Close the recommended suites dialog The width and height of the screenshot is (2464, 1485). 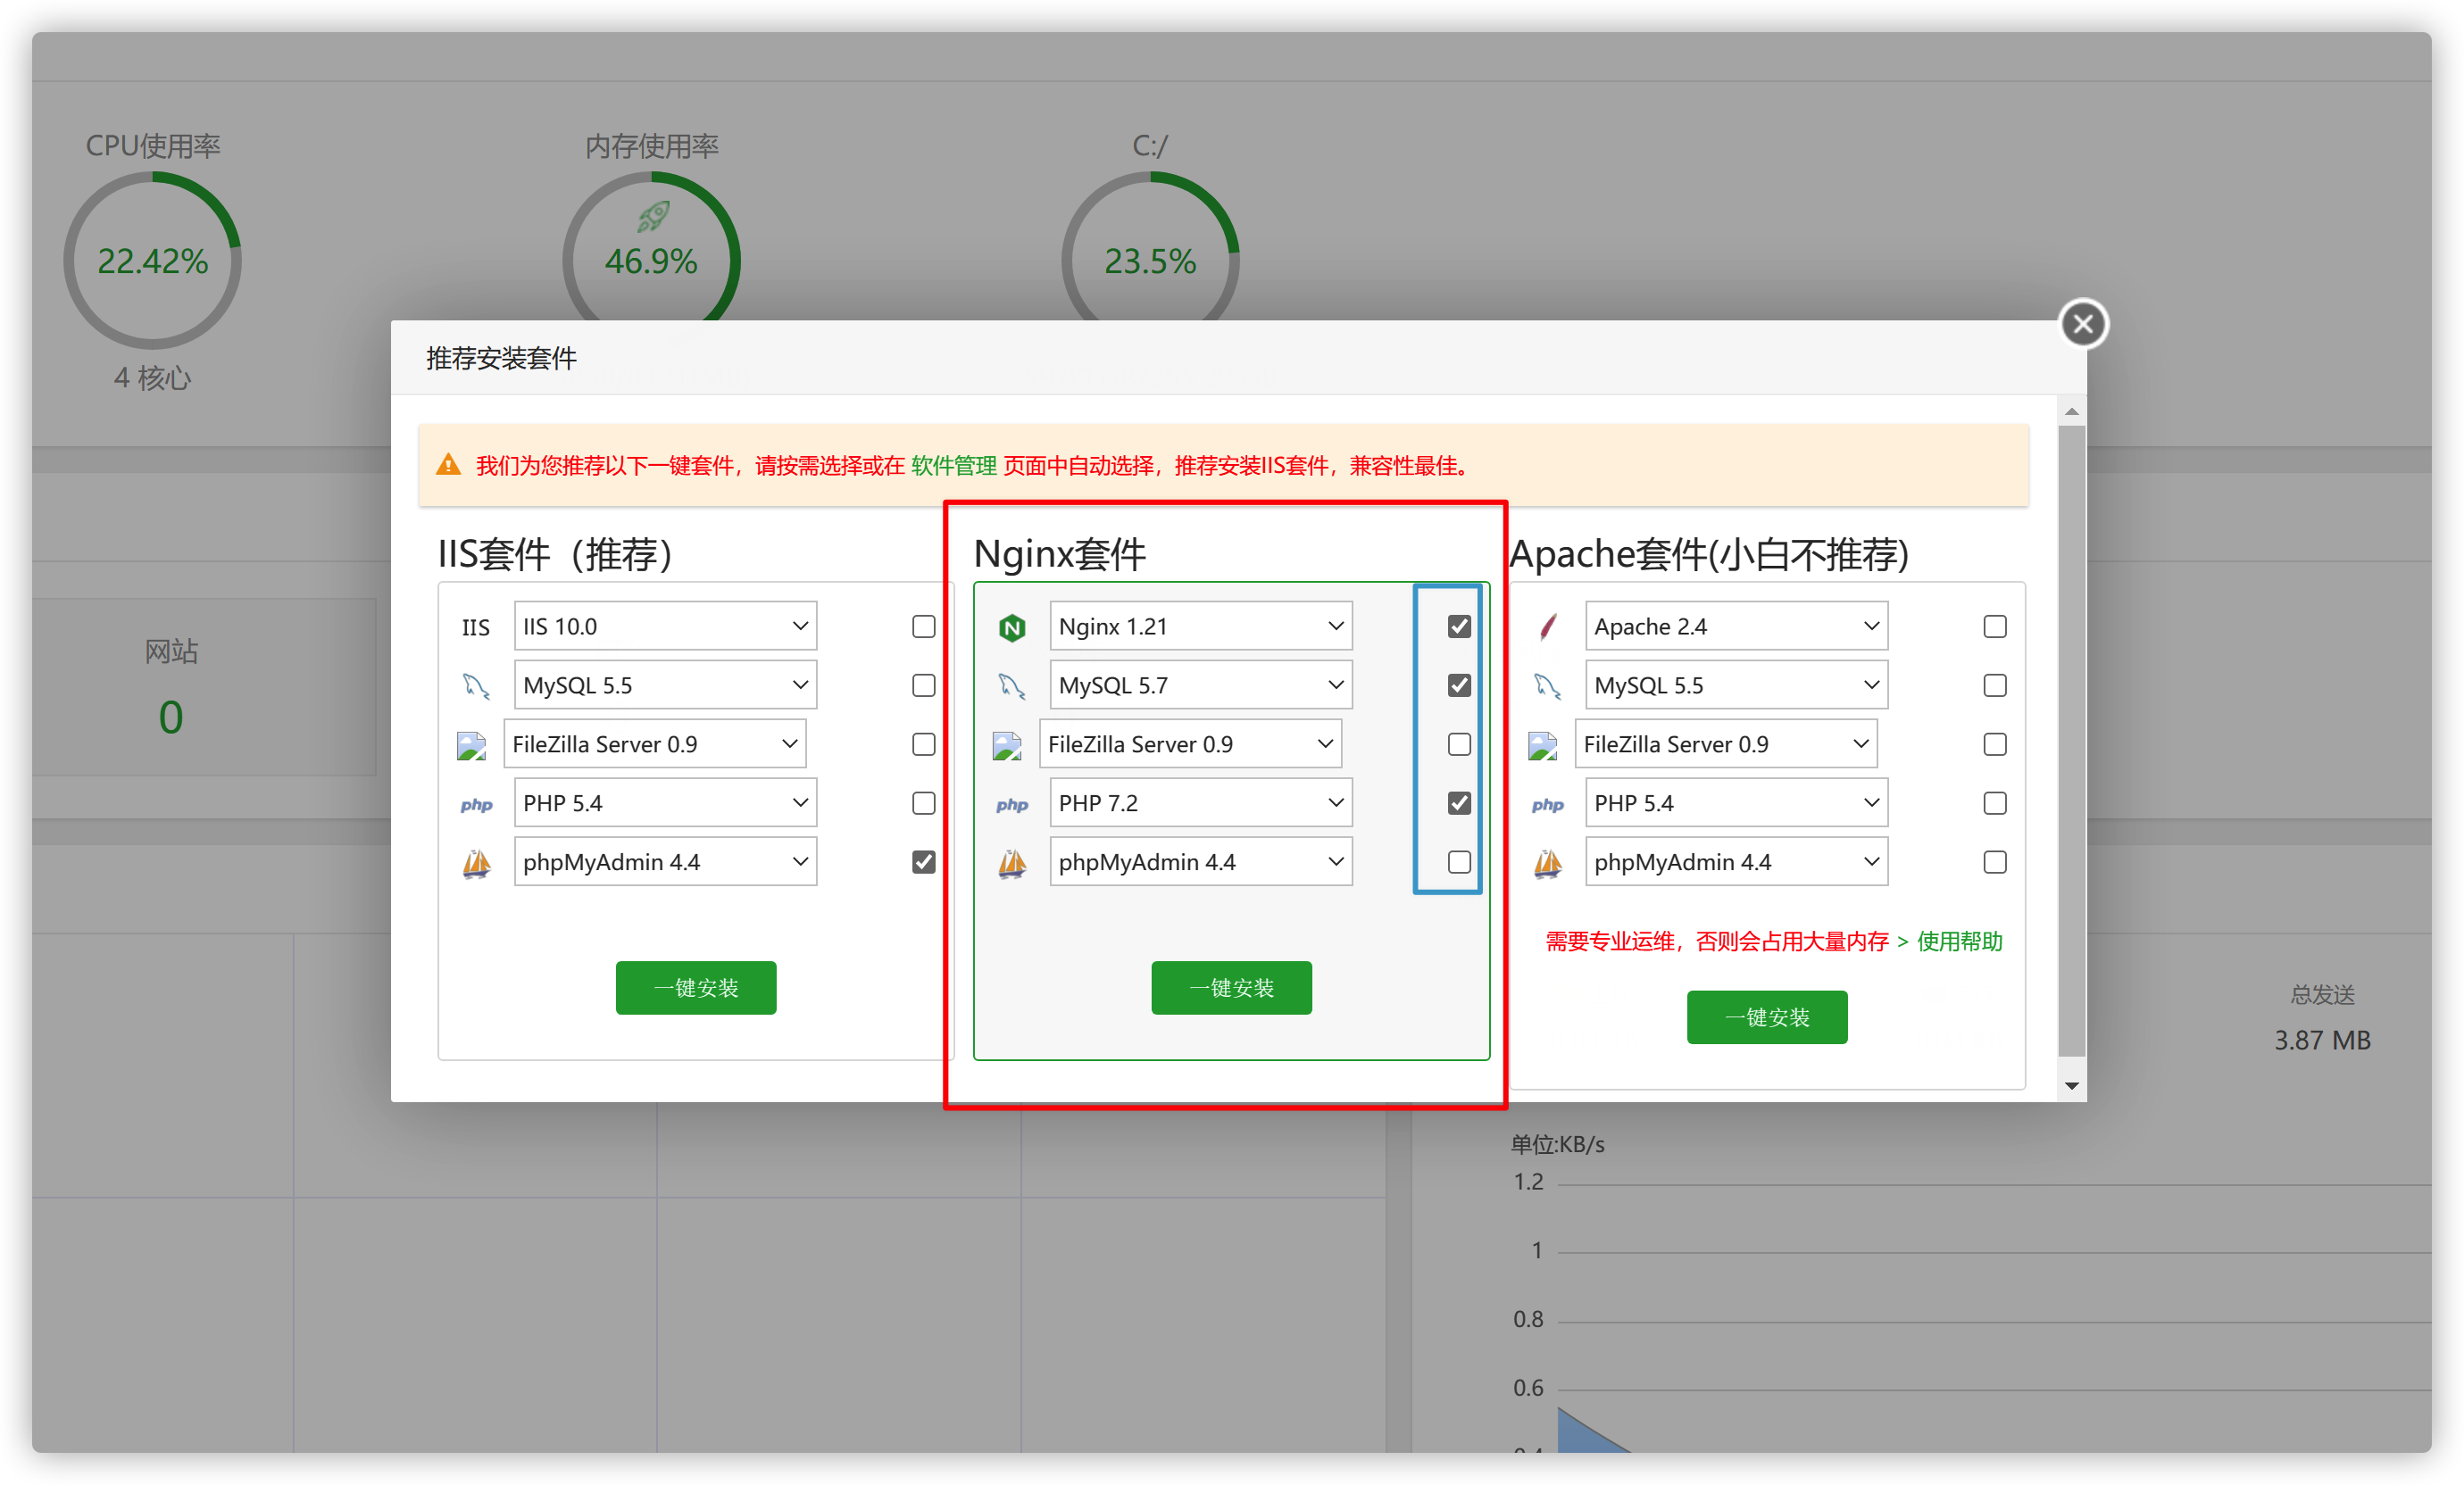(2083, 324)
